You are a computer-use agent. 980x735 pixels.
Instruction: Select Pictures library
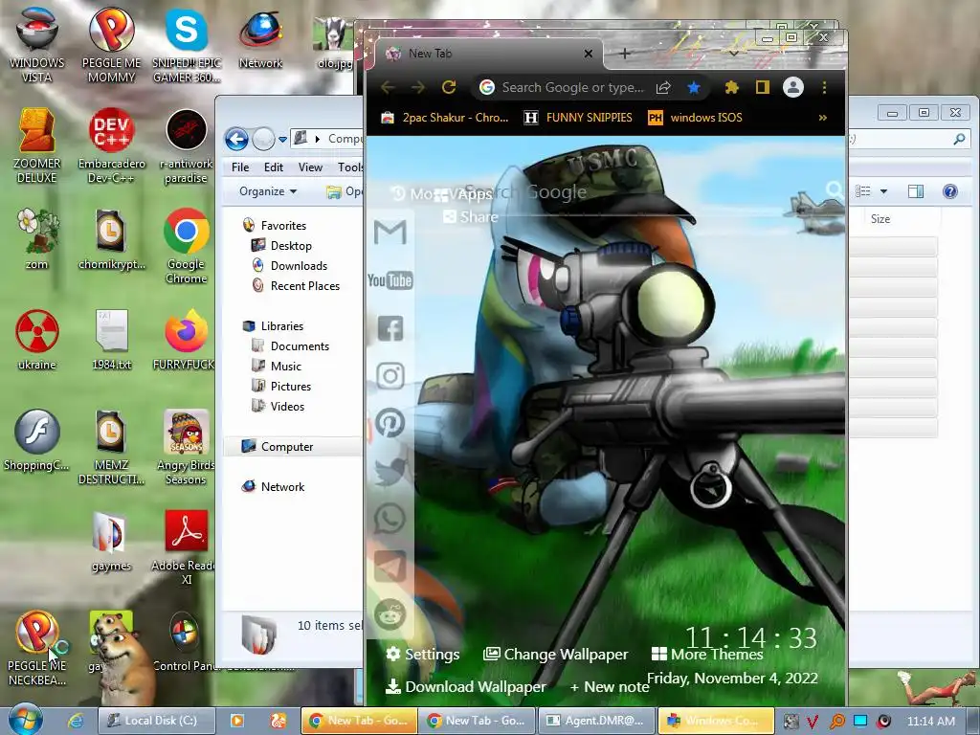point(281,387)
